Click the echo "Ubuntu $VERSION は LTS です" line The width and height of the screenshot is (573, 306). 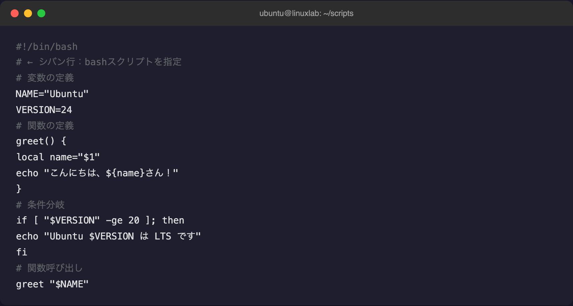click(108, 236)
